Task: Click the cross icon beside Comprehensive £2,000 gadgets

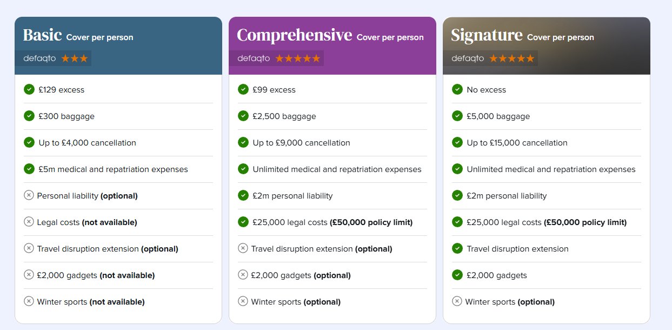Action: (x=243, y=275)
